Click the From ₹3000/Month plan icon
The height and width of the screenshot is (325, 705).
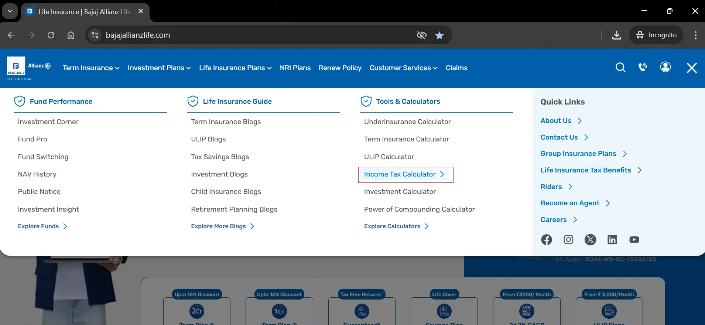(527, 311)
